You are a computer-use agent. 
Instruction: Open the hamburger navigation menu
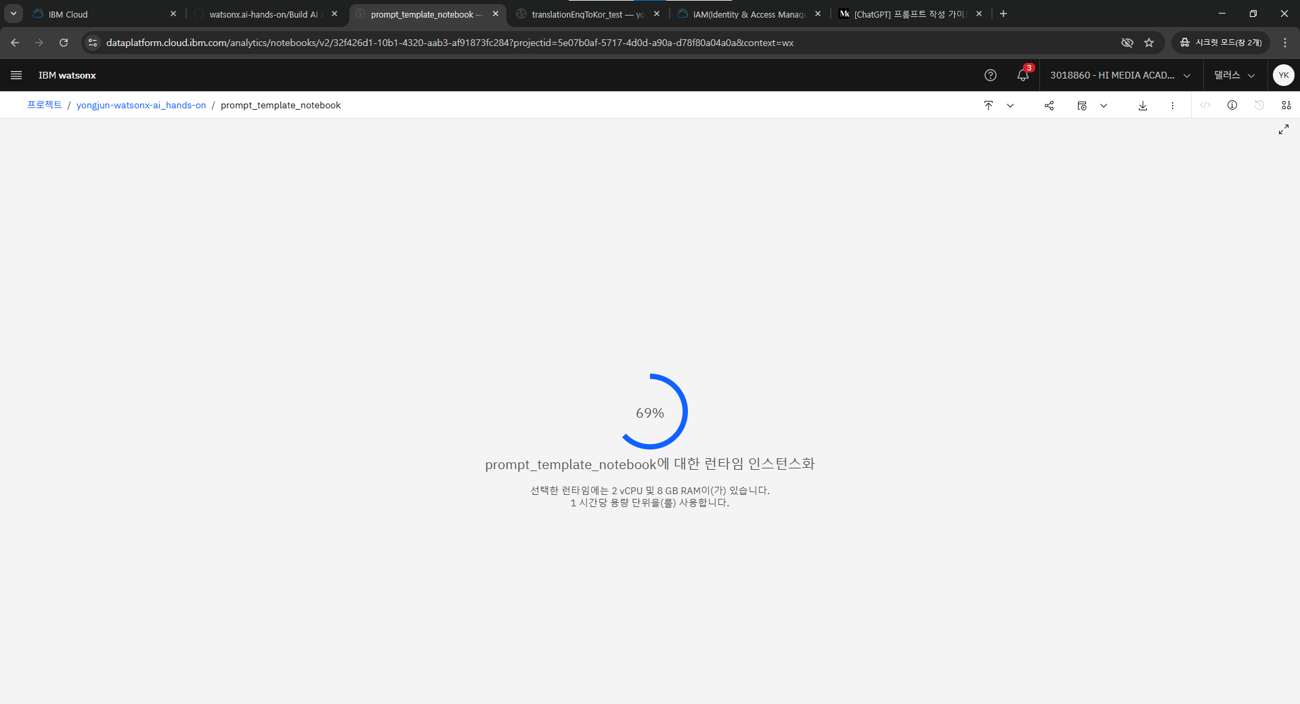[x=16, y=75]
